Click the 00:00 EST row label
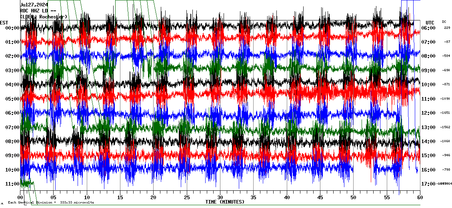452x208 pixels. click(x=13, y=28)
